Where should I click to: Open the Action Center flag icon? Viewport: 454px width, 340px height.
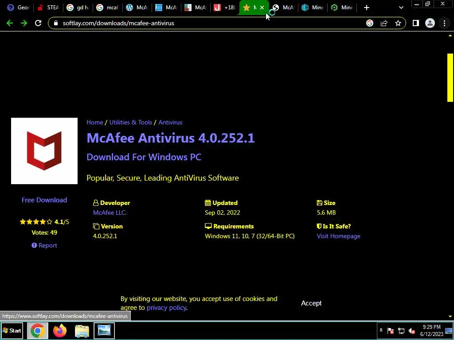coord(391,330)
